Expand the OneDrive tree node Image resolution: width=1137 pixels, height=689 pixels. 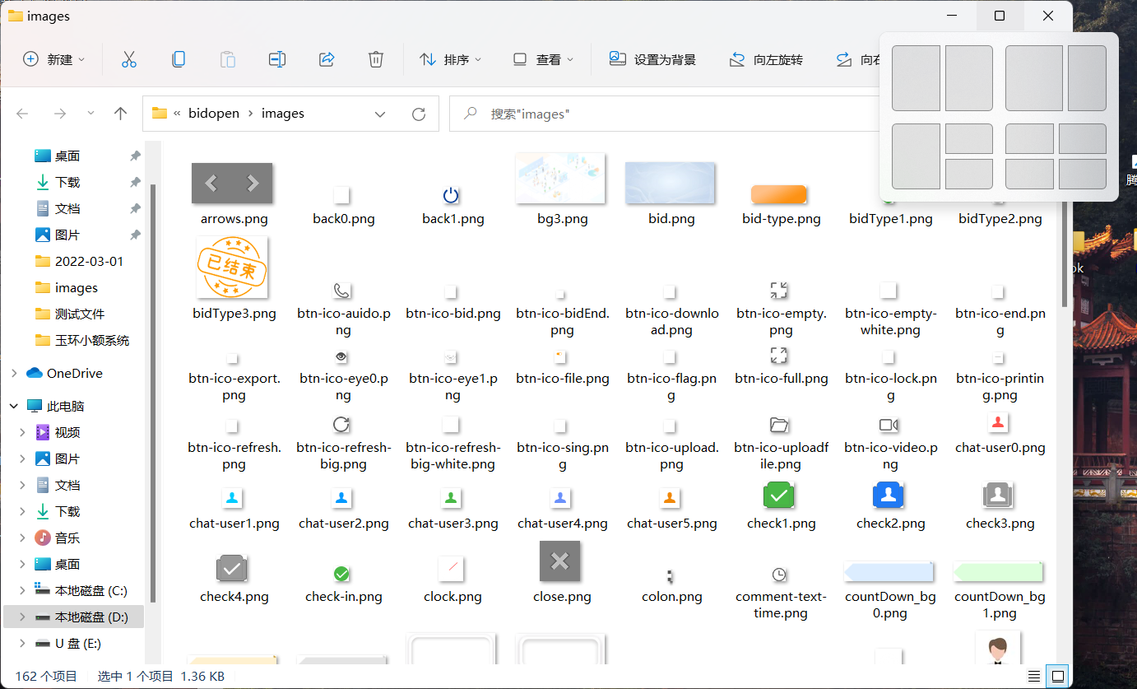pyautogui.click(x=14, y=373)
